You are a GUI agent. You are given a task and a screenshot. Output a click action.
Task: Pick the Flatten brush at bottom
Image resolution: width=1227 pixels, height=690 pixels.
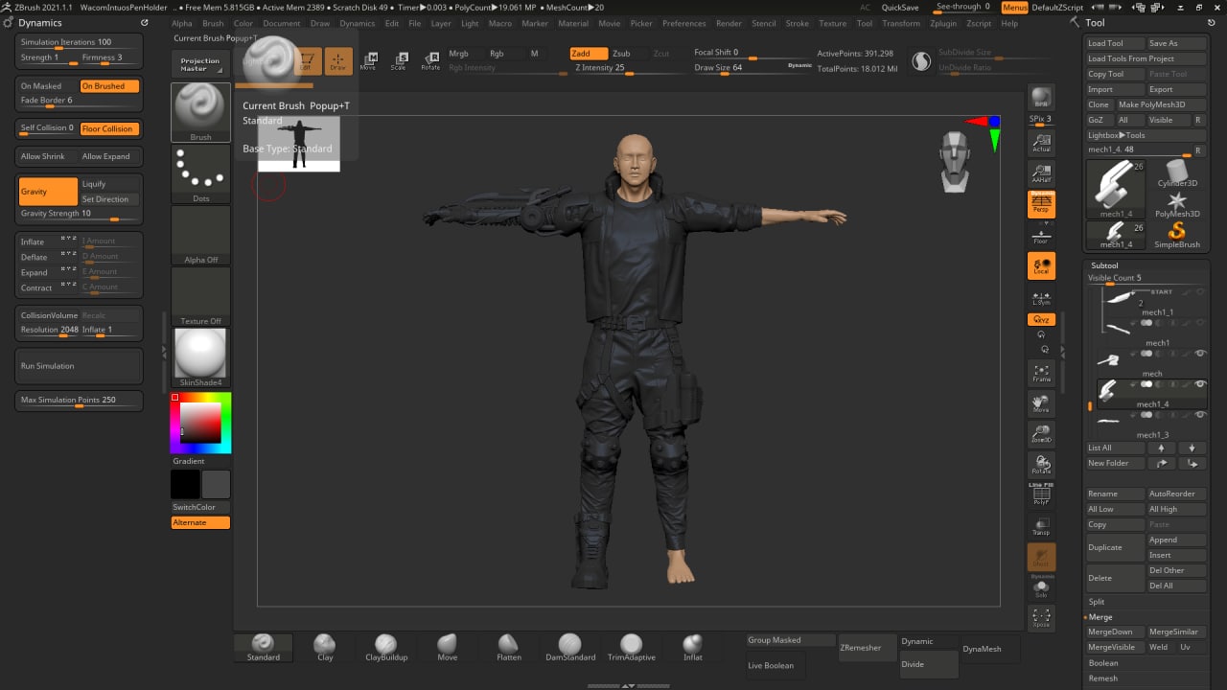(509, 647)
